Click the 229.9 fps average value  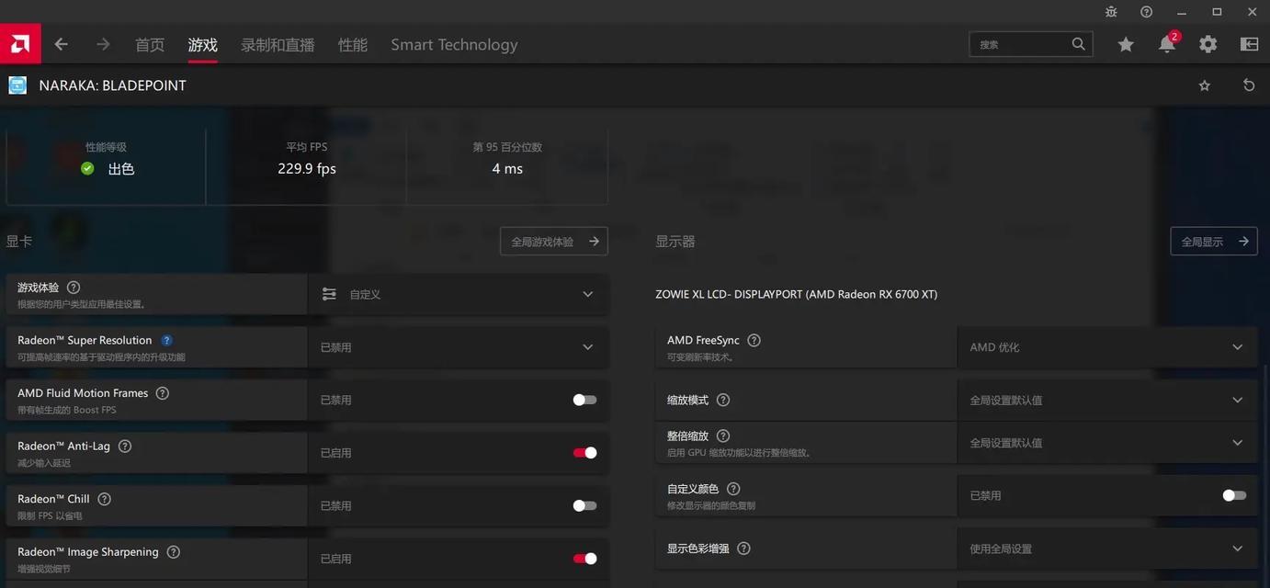coord(307,169)
